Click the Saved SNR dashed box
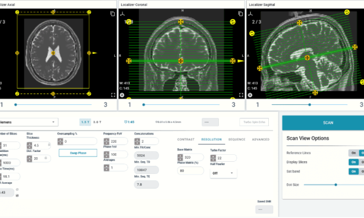 [x=264, y=209]
